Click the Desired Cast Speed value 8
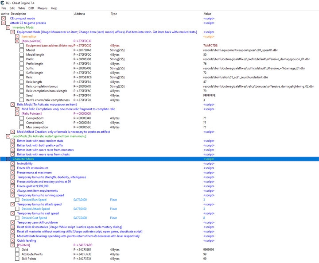Image resolution: width=319 pixels, height=263 pixels. pos(204,218)
